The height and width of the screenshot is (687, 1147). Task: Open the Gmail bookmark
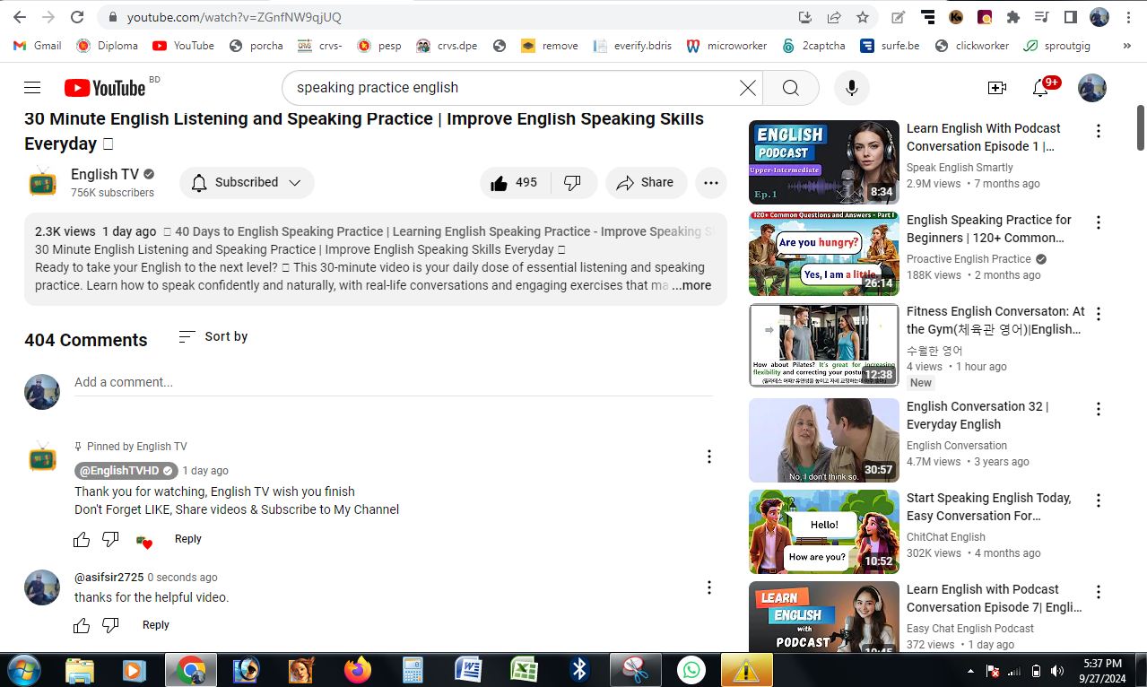(x=39, y=46)
